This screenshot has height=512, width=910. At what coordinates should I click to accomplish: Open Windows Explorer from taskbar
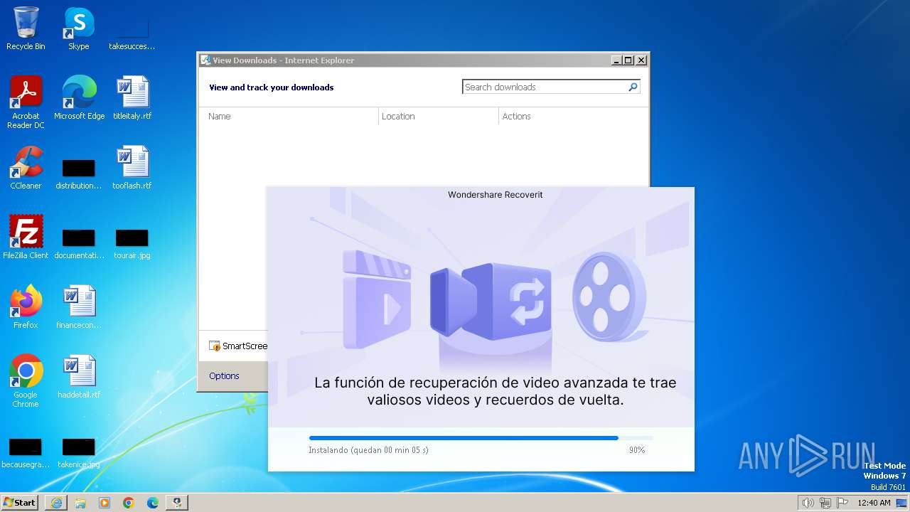coord(80,503)
